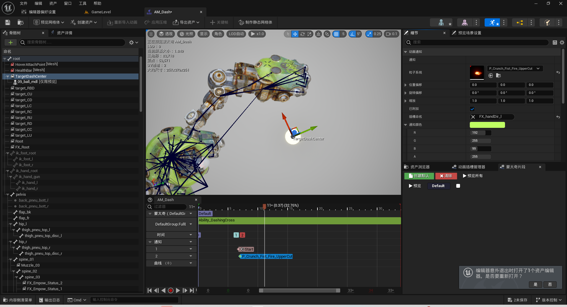
Task: Click the R value 192 slider
Action: 480,133
